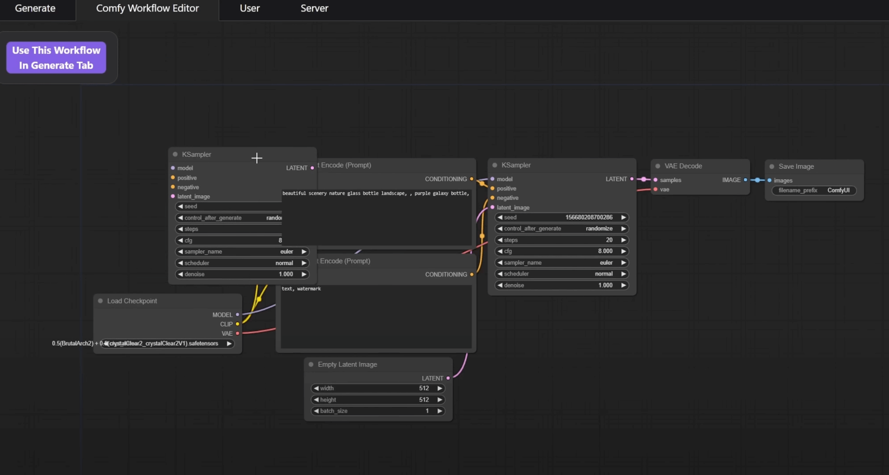Click the CLIP output dot on Load Checkpoint

[237, 324]
